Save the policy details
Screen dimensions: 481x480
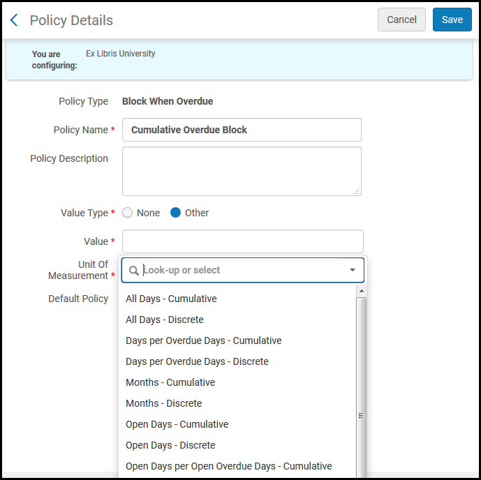tap(452, 20)
